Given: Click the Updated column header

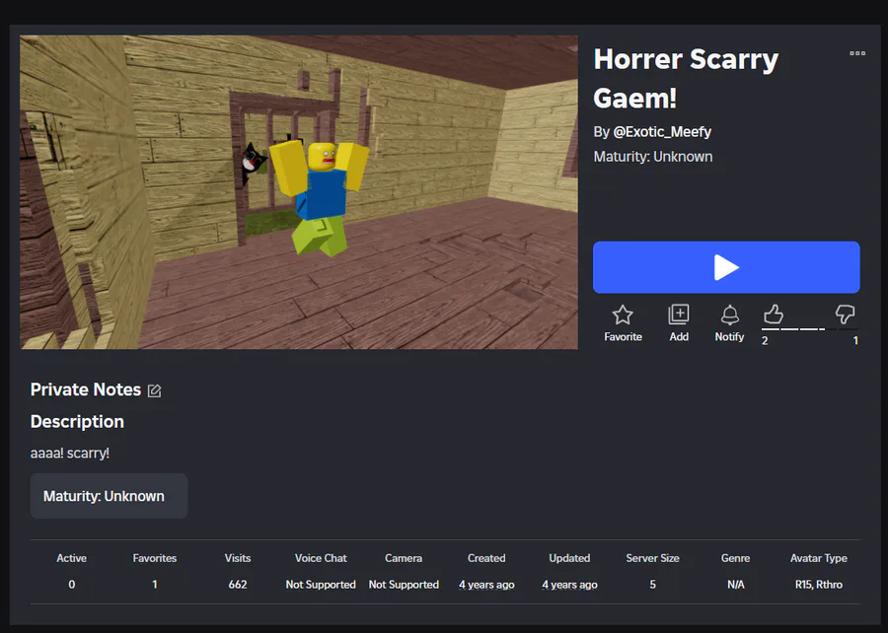Looking at the screenshot, I should click(x=569, y=558).
